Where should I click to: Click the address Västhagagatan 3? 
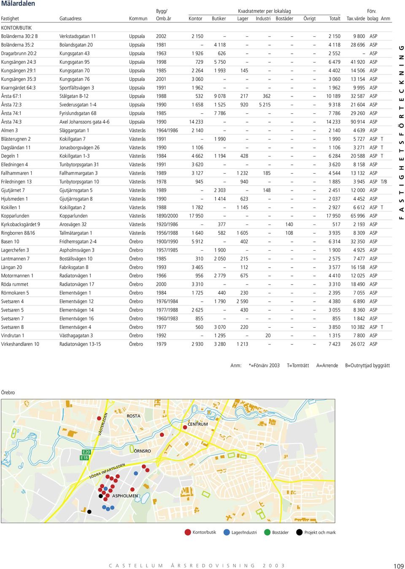76,336
